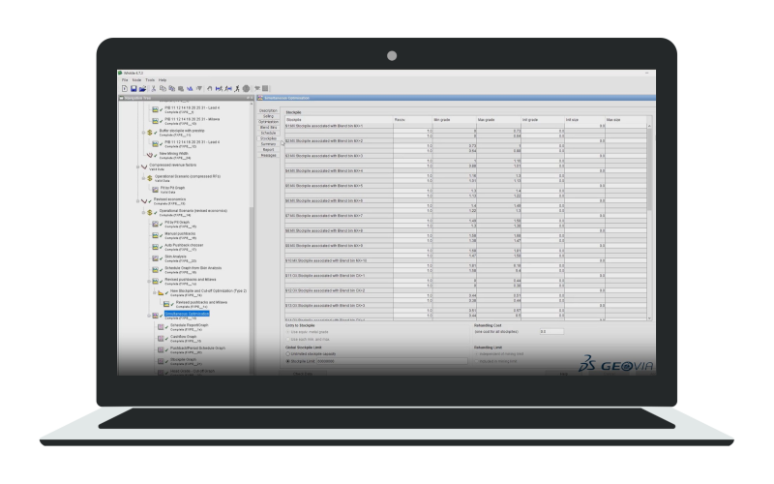The height and width of the screenshot is (484, 774).
Task: Click the New file toolbar icon
Action: pos(125,88)
